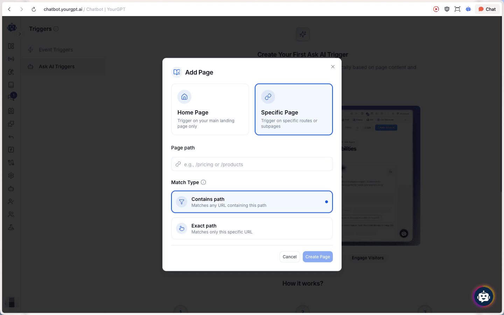Switch to the Ask AI Triggers tab
The width and height of the screenshot is (504, 315).
pos(57,66)
